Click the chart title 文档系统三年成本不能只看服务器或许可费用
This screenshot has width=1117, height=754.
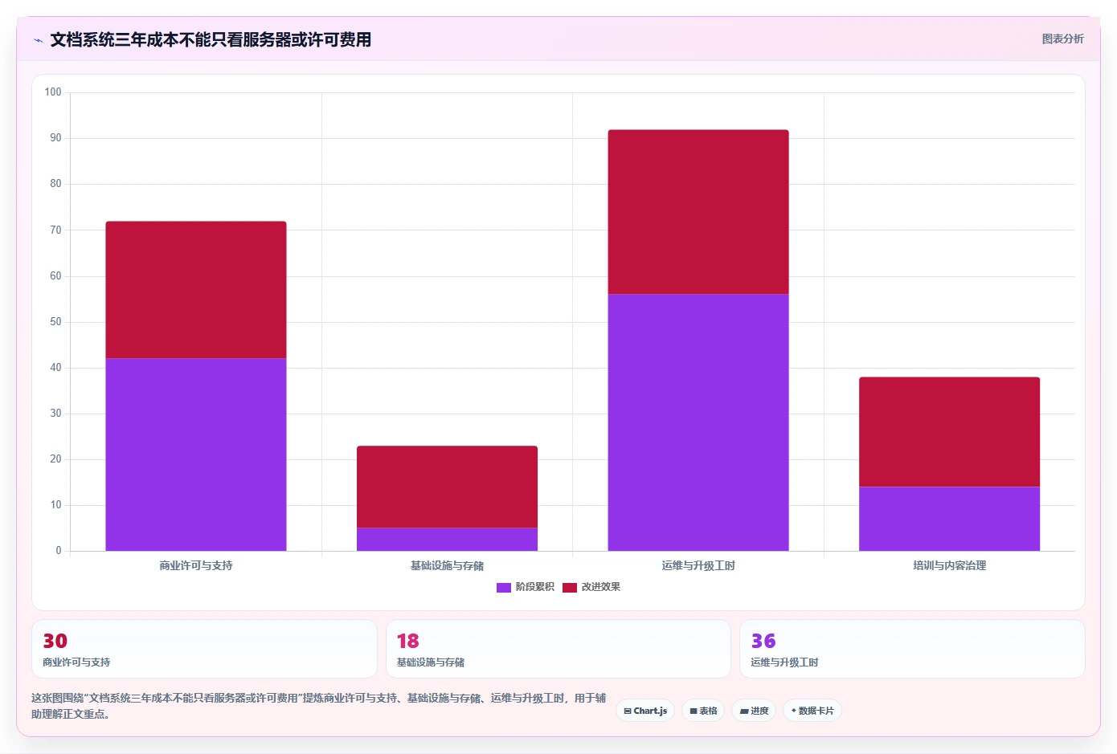pos(211,39)
